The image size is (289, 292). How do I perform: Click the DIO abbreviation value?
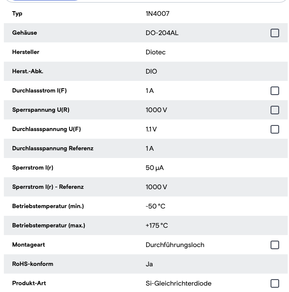[x=151, y=72]
